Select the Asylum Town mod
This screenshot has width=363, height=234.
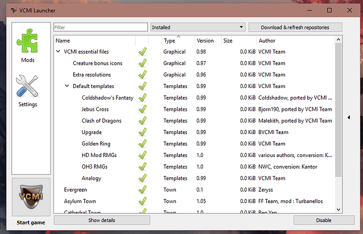(194, 201)
